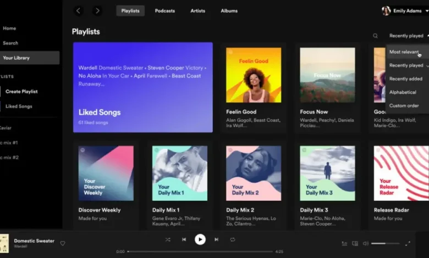The width and height of the screenshot is (429, 258).
Task: Open the Emily Adams account menu
Action: pyautogui.click(x=405, y=11)
